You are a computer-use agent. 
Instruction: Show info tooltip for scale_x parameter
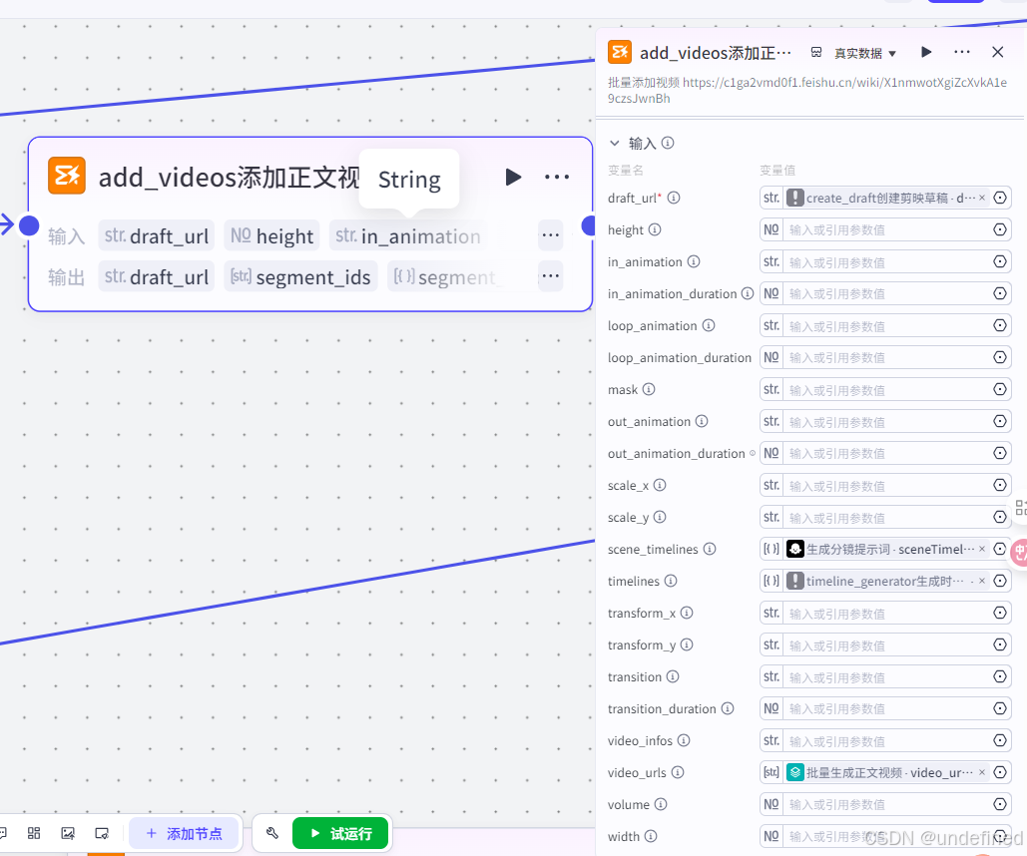(x=660, y=485)
